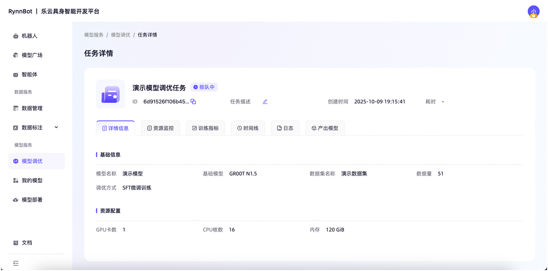
Task: Click the 排队中 status badge
Action: 204,87
